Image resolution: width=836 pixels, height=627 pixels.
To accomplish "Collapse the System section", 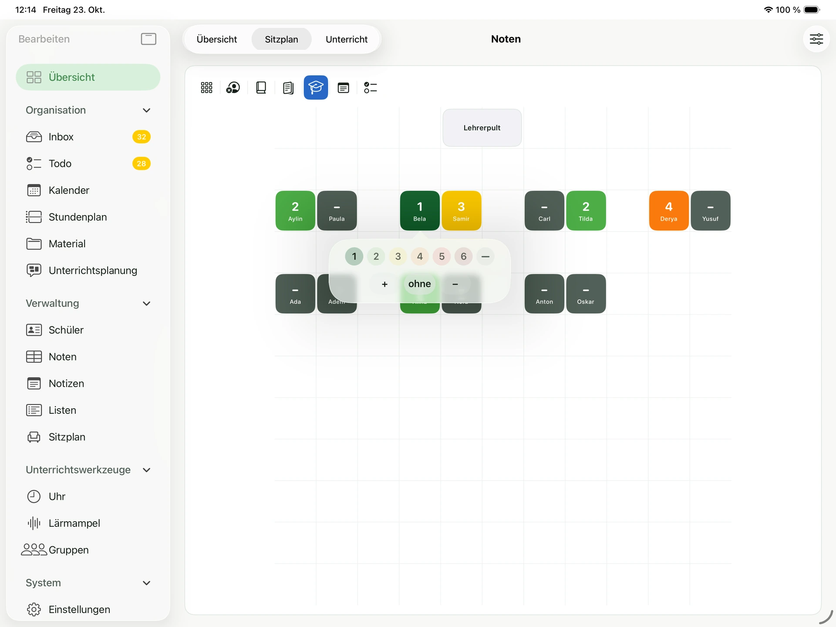I will [x=147, y=583].
